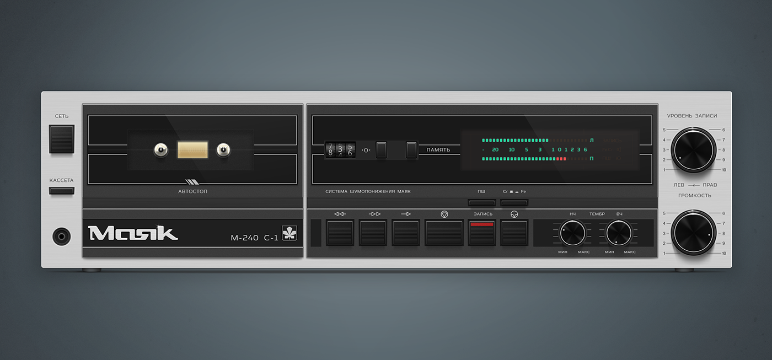Toggle the ПШ noise reduction button
Screen dimensions: 772x360
coord(482,202)
